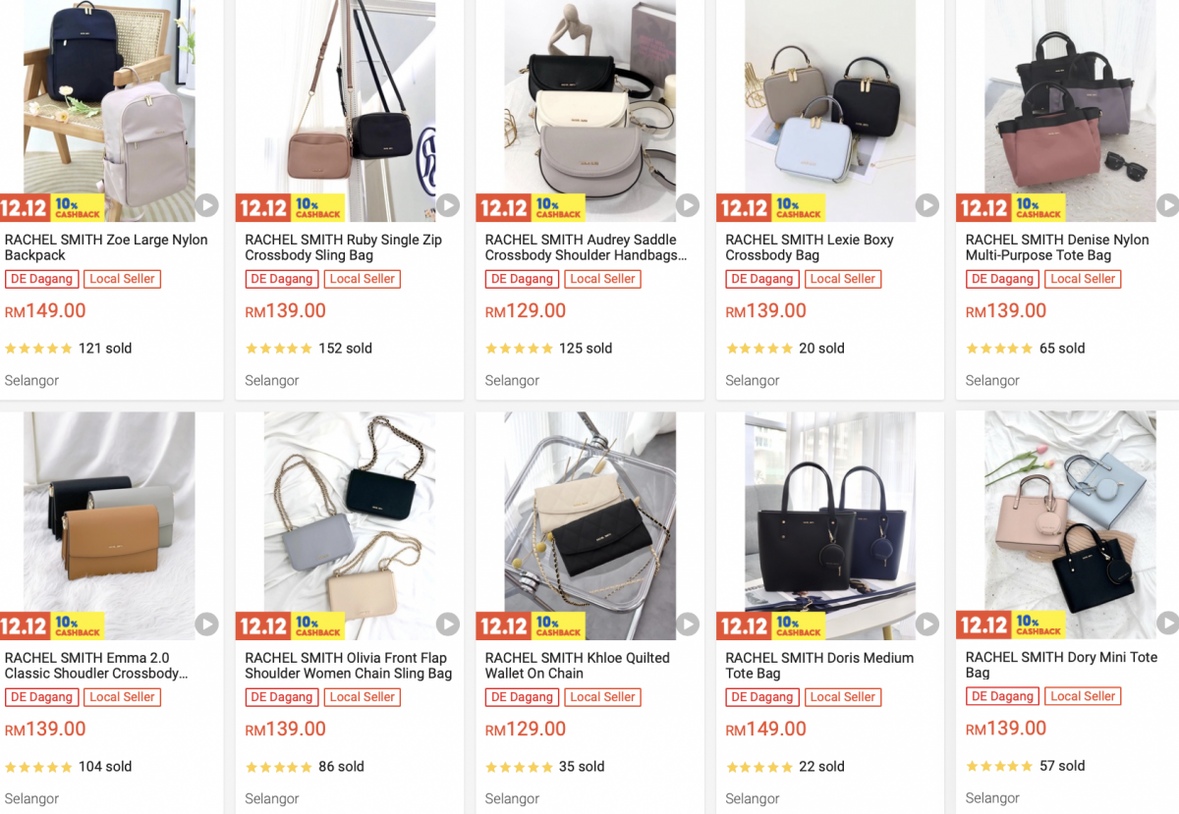Click Local Seller tag under Audrey Saddle bag
The image size is (1179, 814).
(x=602, y=279)
